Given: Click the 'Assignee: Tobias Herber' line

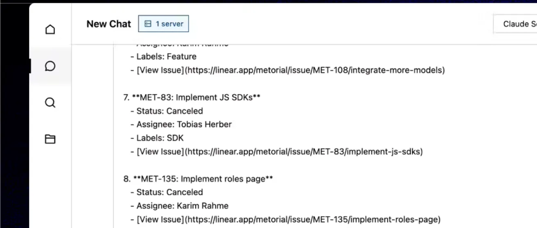Looking at the screenshot, I should click(x=184, y=125).
